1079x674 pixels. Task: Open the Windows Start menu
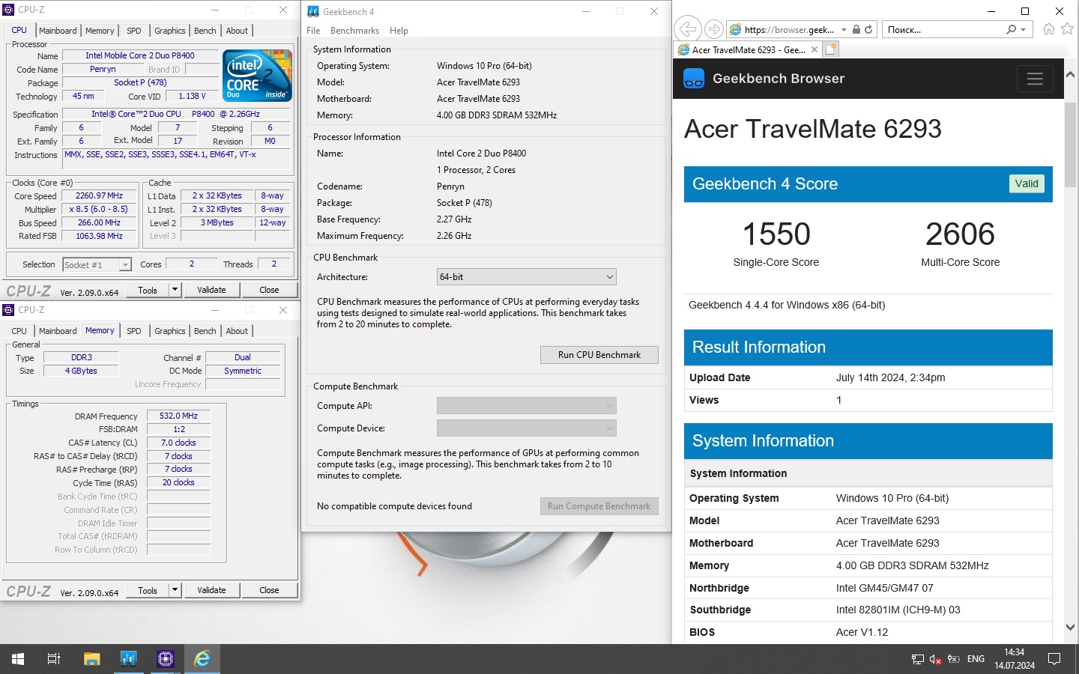click(18, 659)
